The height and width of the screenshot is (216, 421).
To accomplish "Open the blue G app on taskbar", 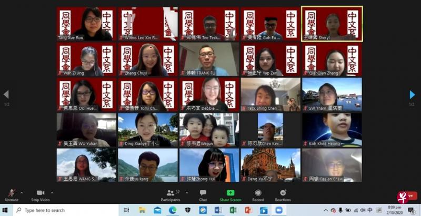I will [x=203, y=210].
